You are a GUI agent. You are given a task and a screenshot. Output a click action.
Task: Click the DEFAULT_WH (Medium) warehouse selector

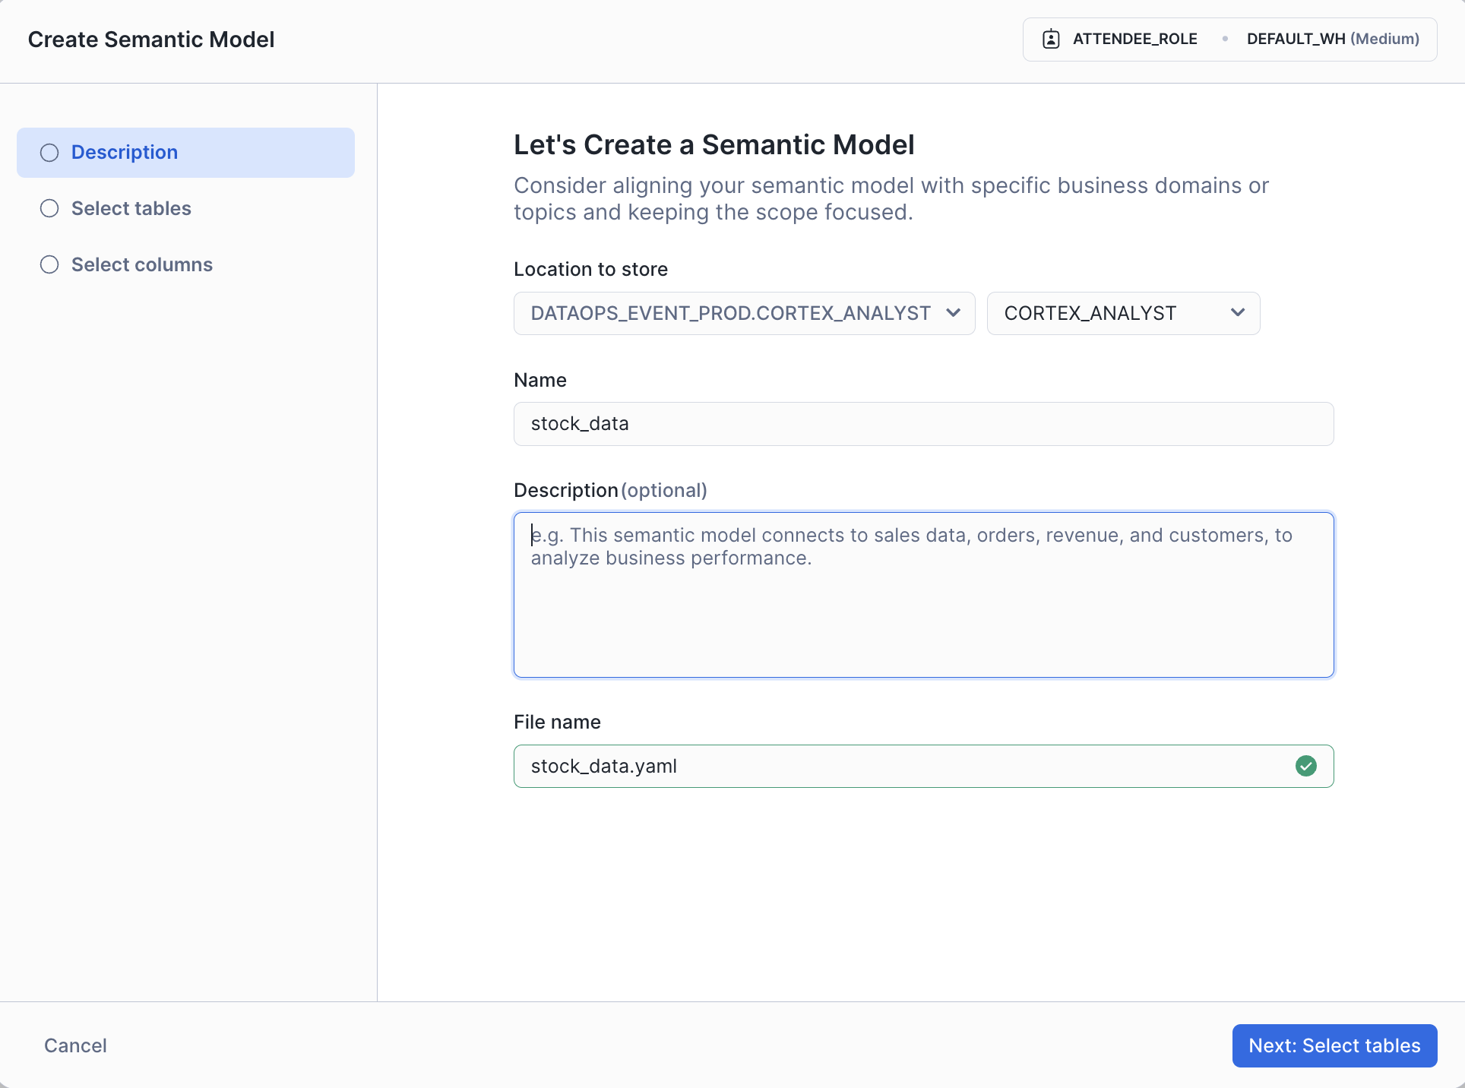click(1332, 39)
